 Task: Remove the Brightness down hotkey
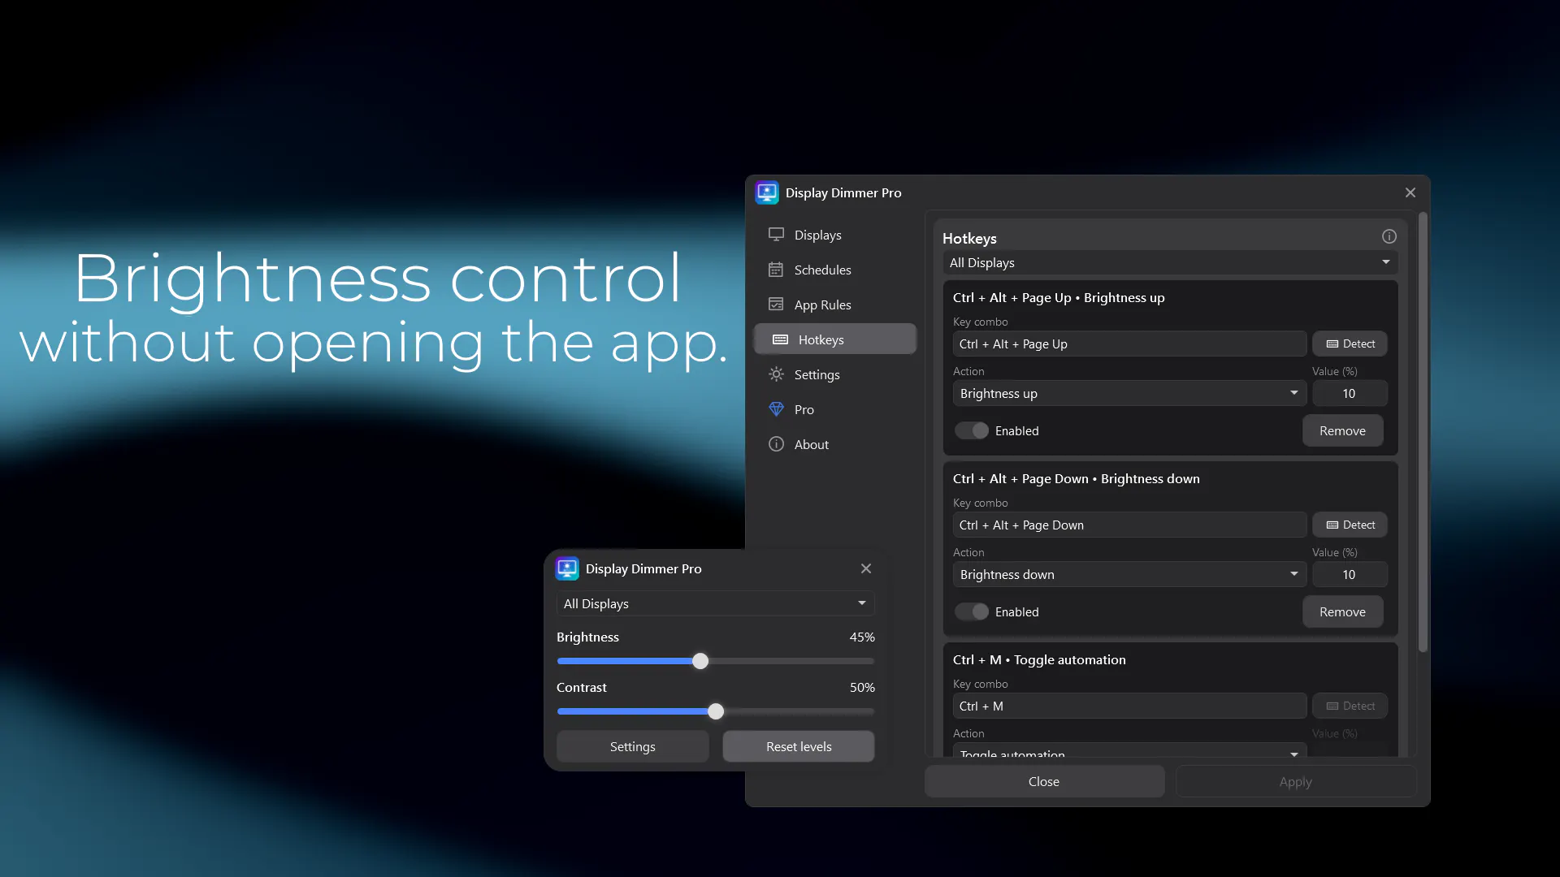pyautogui.click(x=1342, y=611)
